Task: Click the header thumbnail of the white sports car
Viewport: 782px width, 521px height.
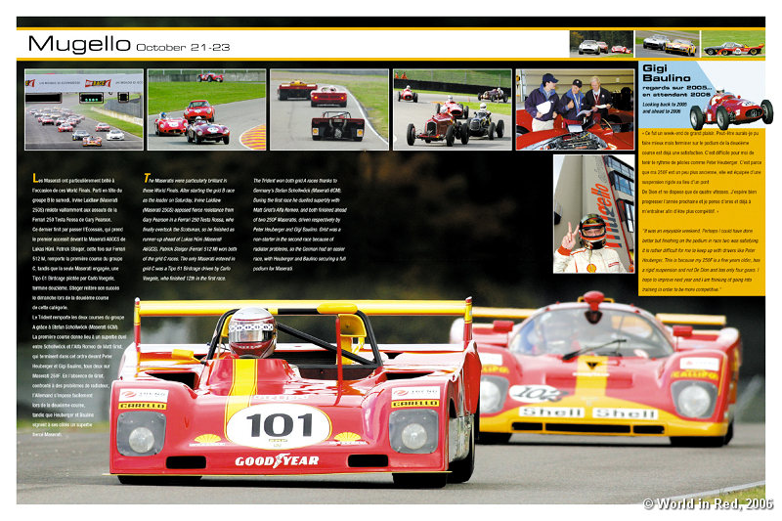Action: (600, 44)
